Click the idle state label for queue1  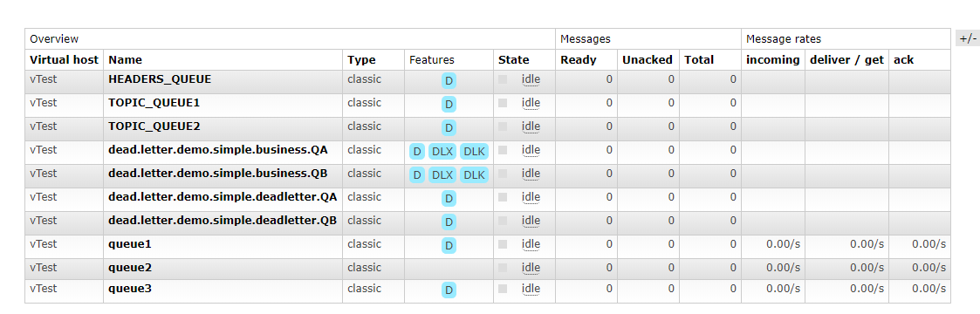[x=531, y=244]
